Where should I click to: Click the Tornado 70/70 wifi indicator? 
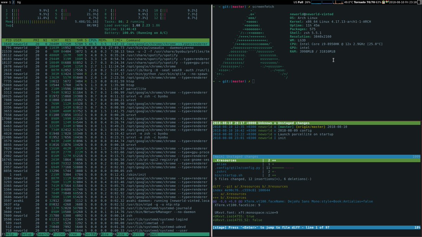click(364, 2)
